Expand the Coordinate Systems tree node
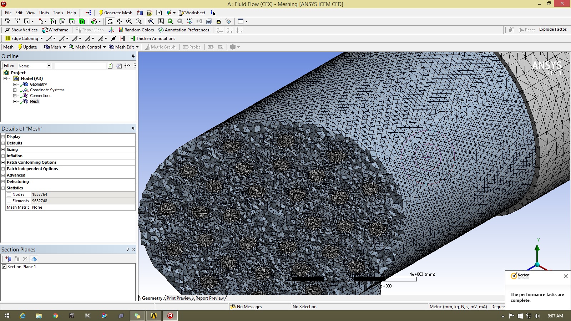The width and height of the screenshot is (571, 321). point(15,90)
